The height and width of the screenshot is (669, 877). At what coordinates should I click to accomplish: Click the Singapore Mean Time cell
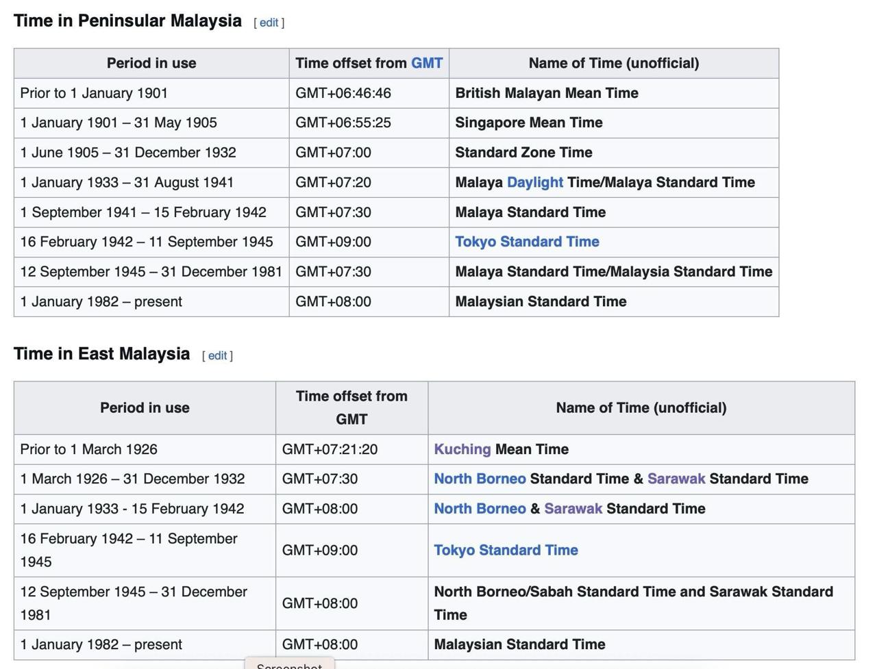(528, 123)
